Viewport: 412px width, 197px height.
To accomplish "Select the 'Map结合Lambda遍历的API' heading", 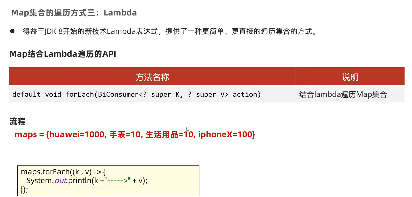I will [x=63, y=54].
